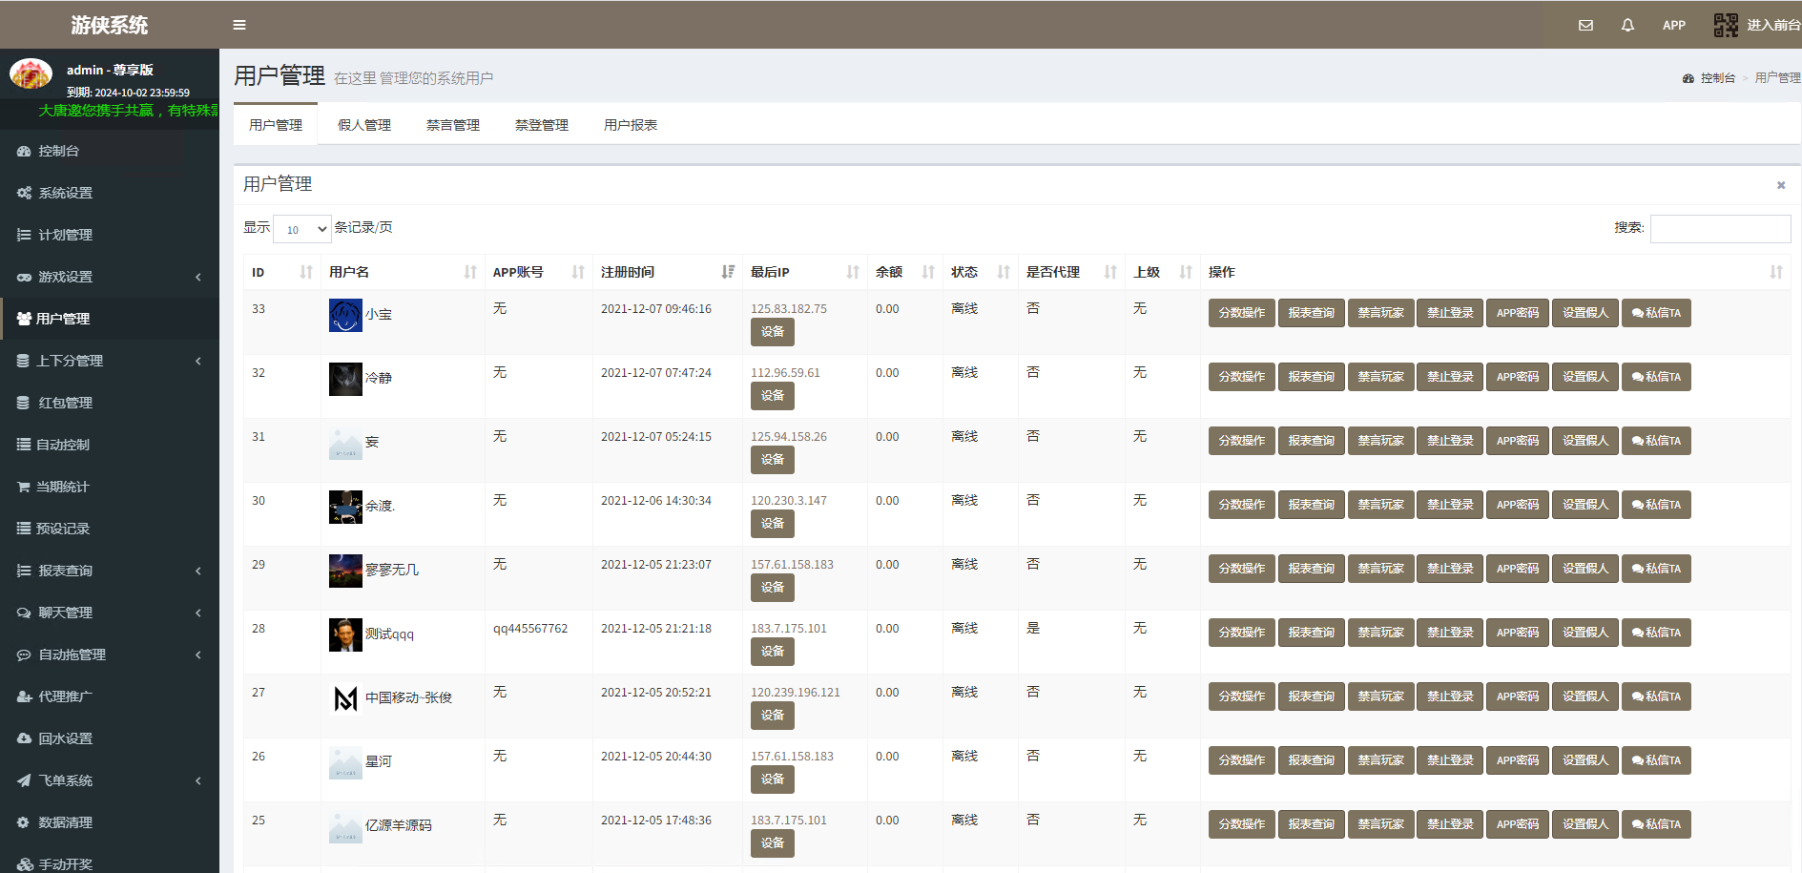Screen dimensions: 1802x873
Task: Expand the 游戏设置 sidebar menu
Action: click(x=109, y=277)
